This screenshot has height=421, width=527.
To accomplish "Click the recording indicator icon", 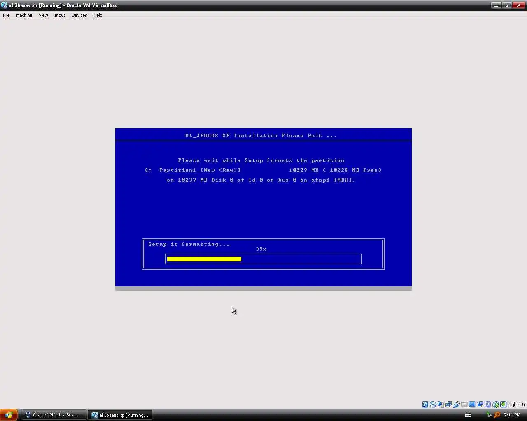I will [x=480, y=405].
